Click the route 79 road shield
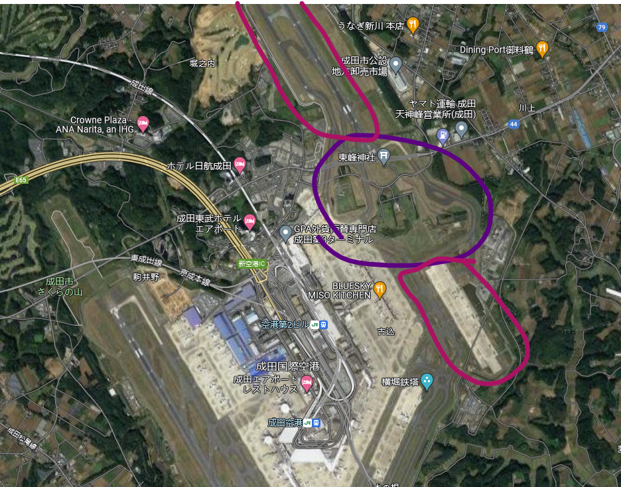Screen dimensions: 621x487 (602, 27)
